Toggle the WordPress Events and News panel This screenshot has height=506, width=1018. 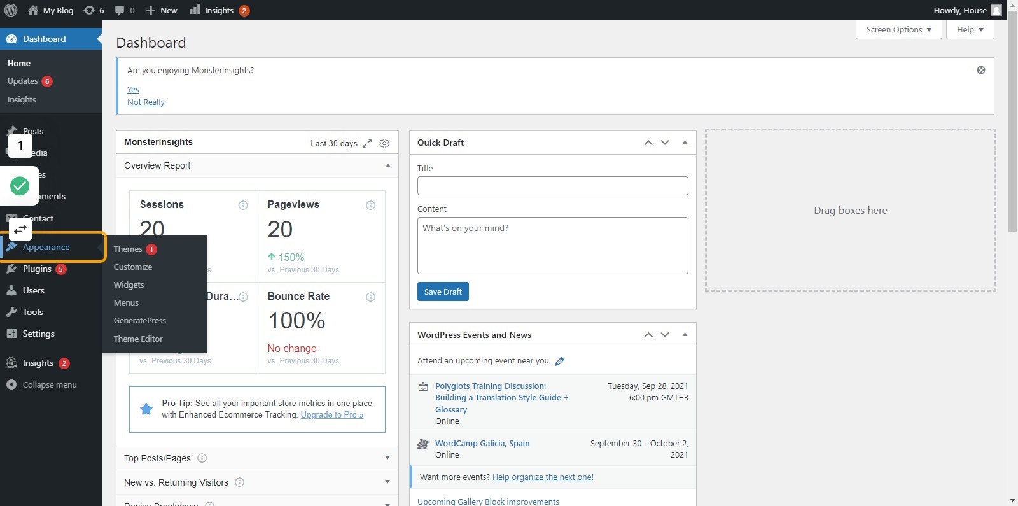point(685,335)
